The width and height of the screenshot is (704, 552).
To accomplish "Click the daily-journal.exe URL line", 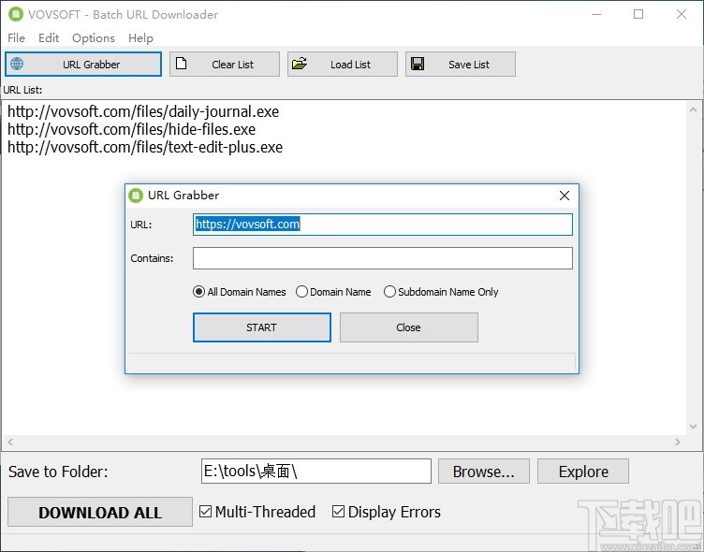I will (143, 111).
